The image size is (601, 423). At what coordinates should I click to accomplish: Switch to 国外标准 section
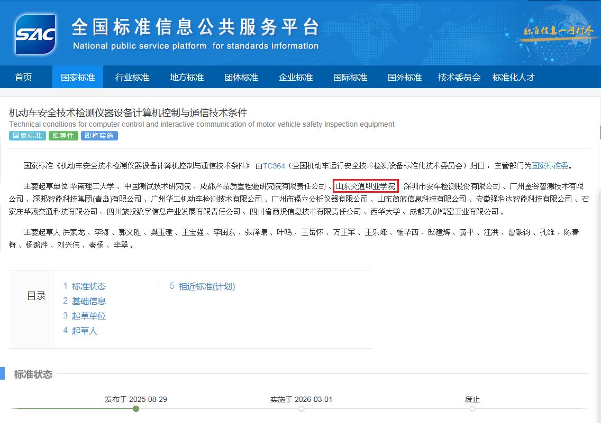click(405, 77)
